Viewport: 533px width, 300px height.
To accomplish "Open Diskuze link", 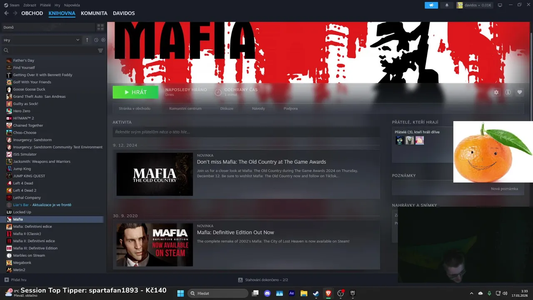I will (x=227, y=108).
